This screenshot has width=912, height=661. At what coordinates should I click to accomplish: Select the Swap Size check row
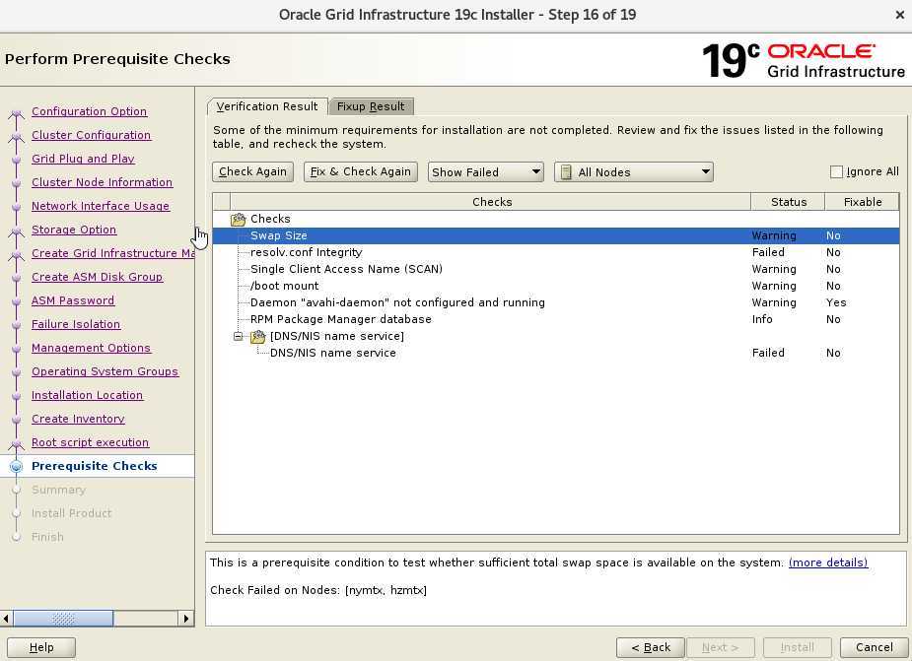point(555,235)
